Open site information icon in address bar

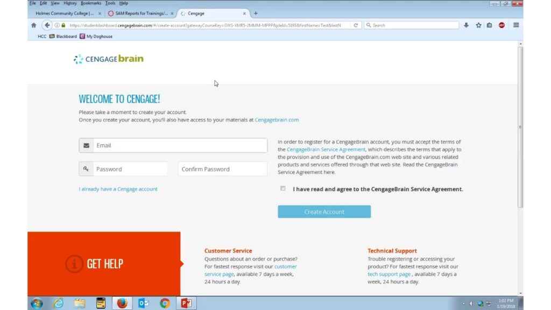click(57, 25)
